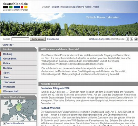This screenshot has width=138, height=126.
Task: Open the Linkbewerbung link
Action: click(97, 39)
